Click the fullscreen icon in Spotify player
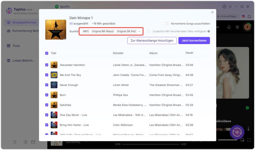The height and width of the screenshot is (150, 255). click(249, 140)
